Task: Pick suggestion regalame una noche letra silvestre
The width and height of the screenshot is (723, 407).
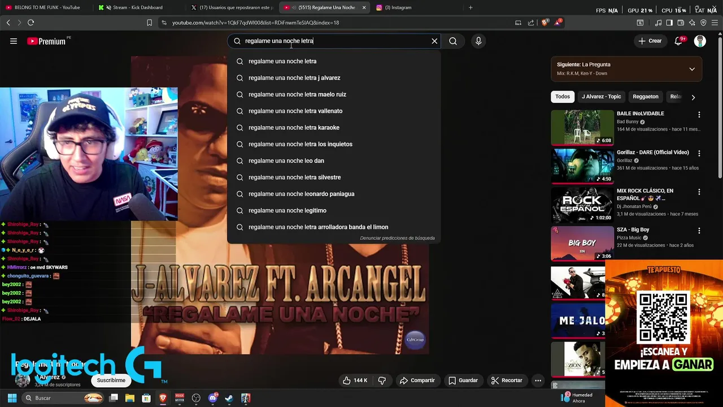Action: [x=333, y=177]
